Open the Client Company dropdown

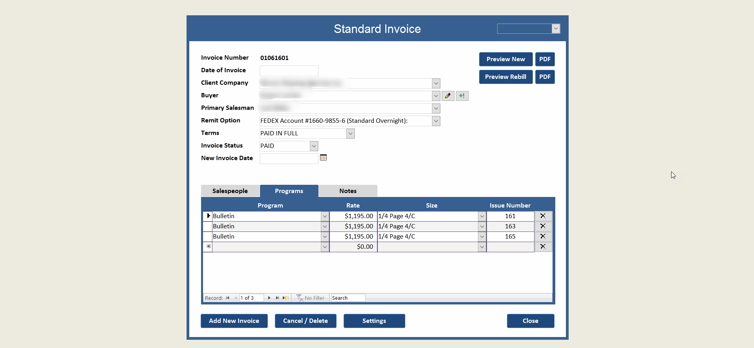point(436,83)
